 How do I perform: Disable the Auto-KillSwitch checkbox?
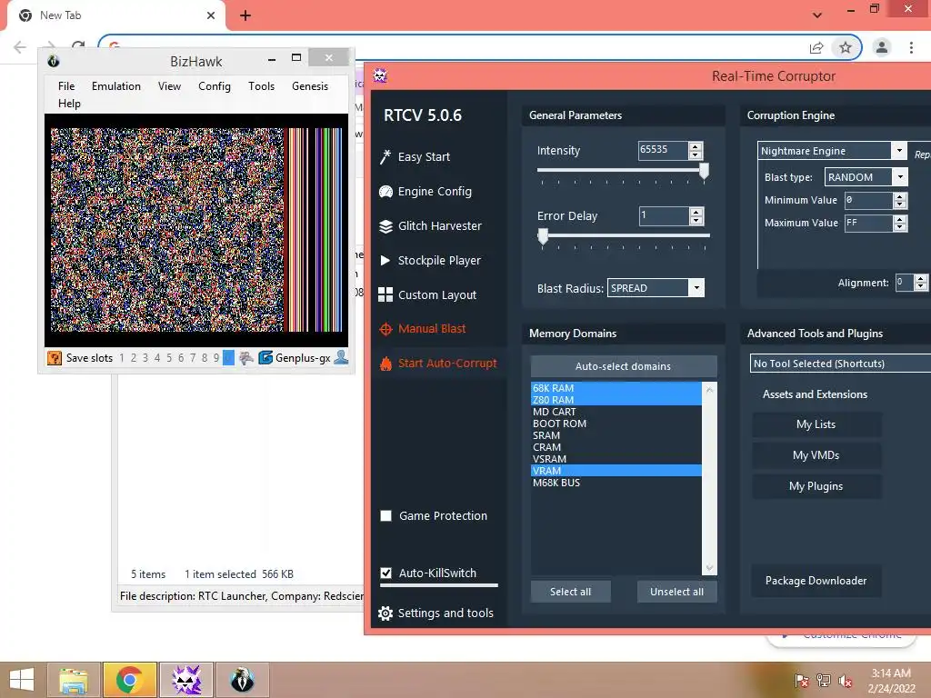click(x=385, y=573)
